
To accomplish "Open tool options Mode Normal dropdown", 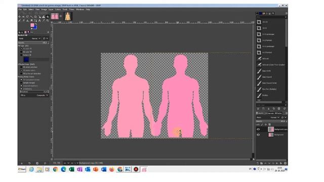I will [x=36, y=38].
